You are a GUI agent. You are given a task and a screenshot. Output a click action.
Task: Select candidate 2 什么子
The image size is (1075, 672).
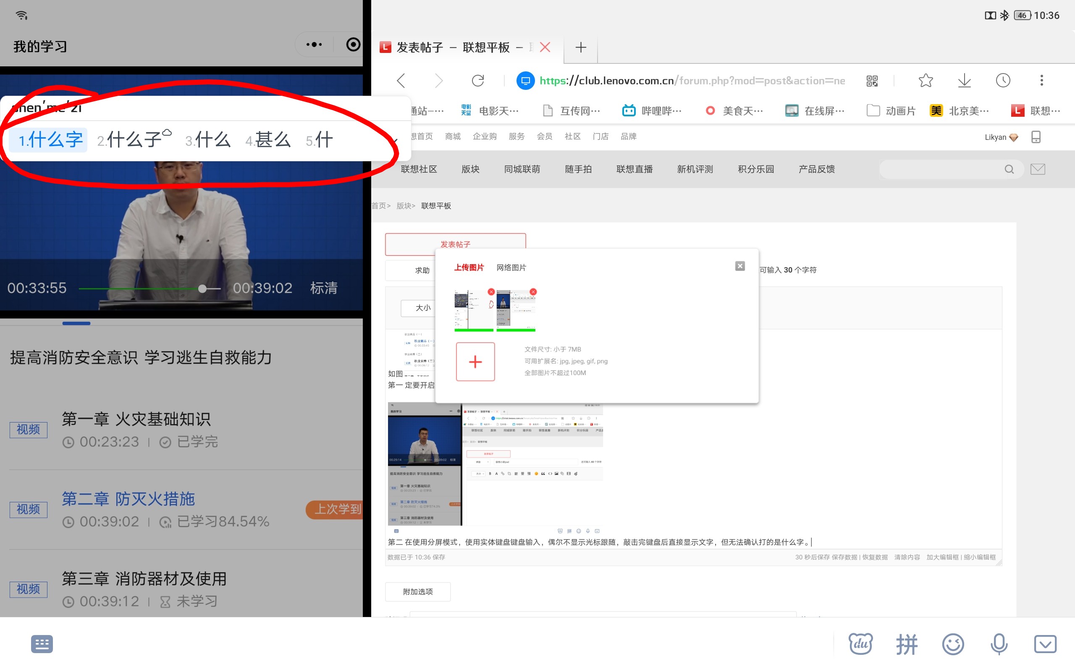(x=134, y=140)
